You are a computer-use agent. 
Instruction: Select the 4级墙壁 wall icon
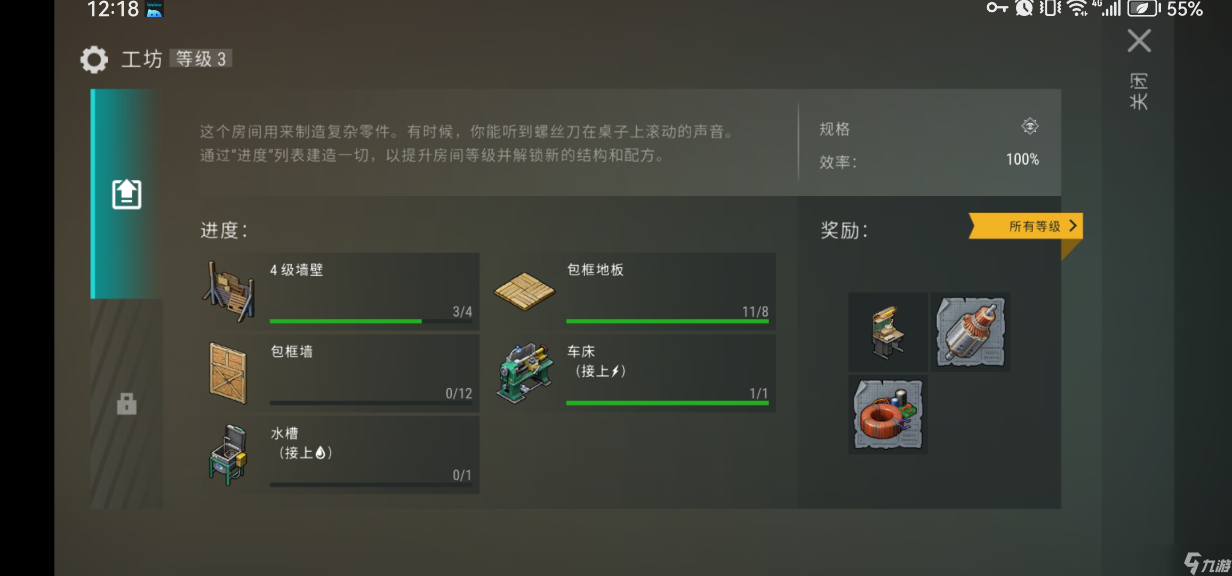(x=229, y=291)
